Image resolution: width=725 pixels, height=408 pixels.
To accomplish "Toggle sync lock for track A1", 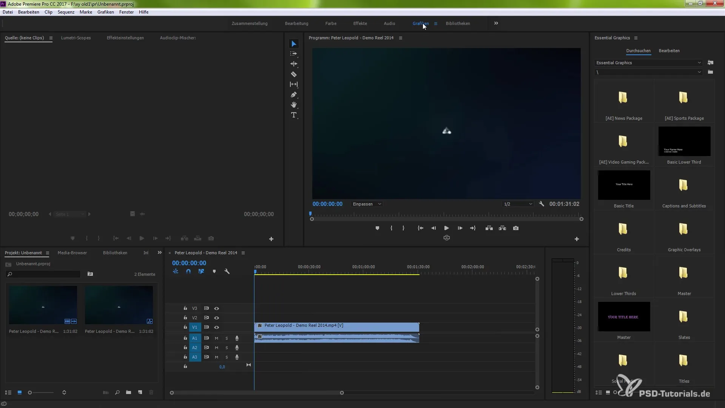I will pyautogui.click(x=206, y=338).
